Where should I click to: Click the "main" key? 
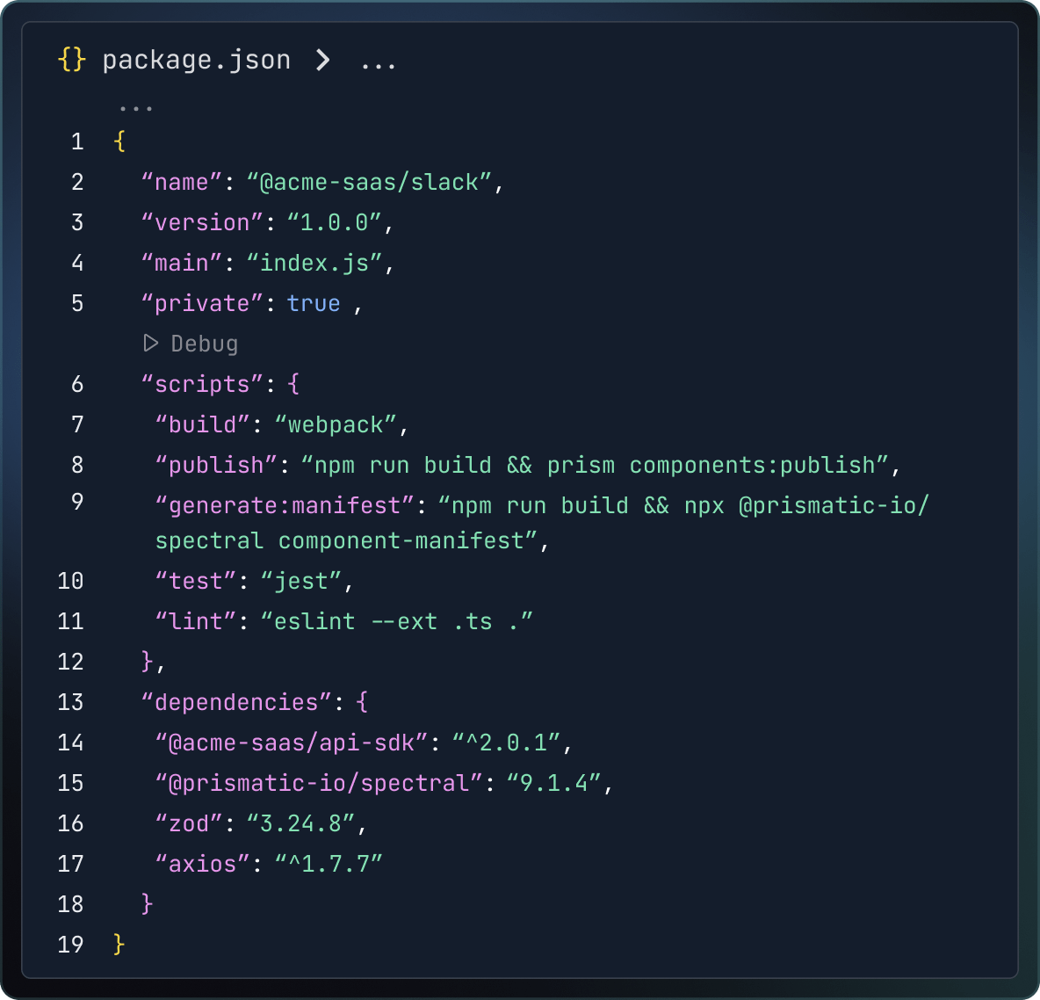pos(181,263)
